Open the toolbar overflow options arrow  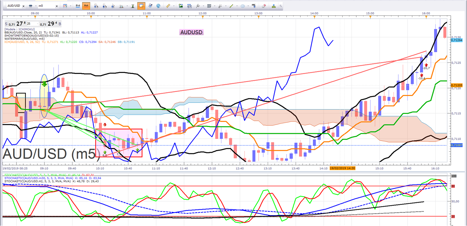280,6
